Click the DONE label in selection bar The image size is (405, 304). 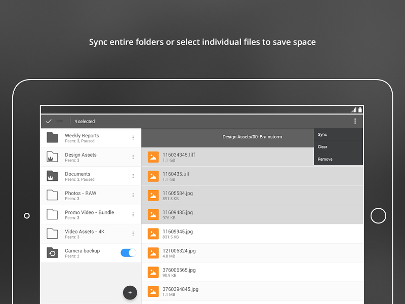click(x=59, y=121)
